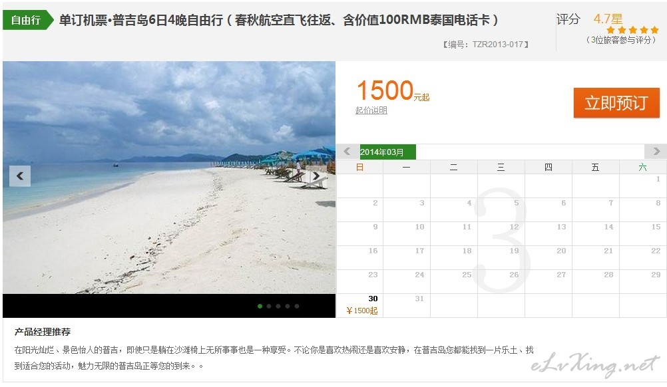The image size is (667, 387).
Task: Select fifth slideshow indicator dot
Action: coord(297,306)
